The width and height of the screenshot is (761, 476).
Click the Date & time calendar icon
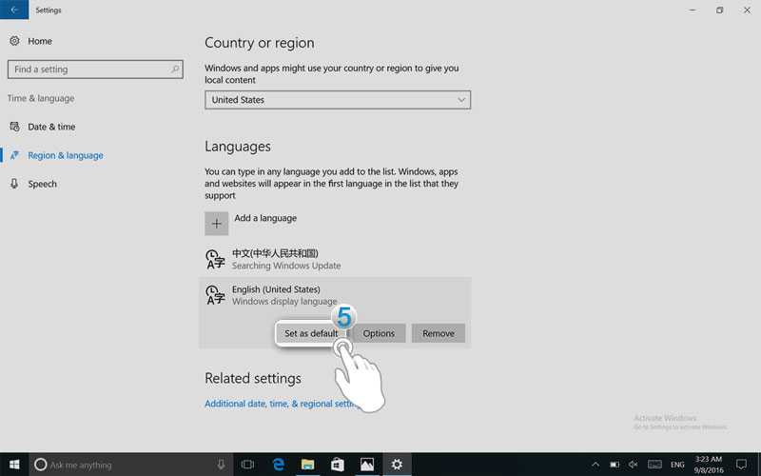coord(14,127)
